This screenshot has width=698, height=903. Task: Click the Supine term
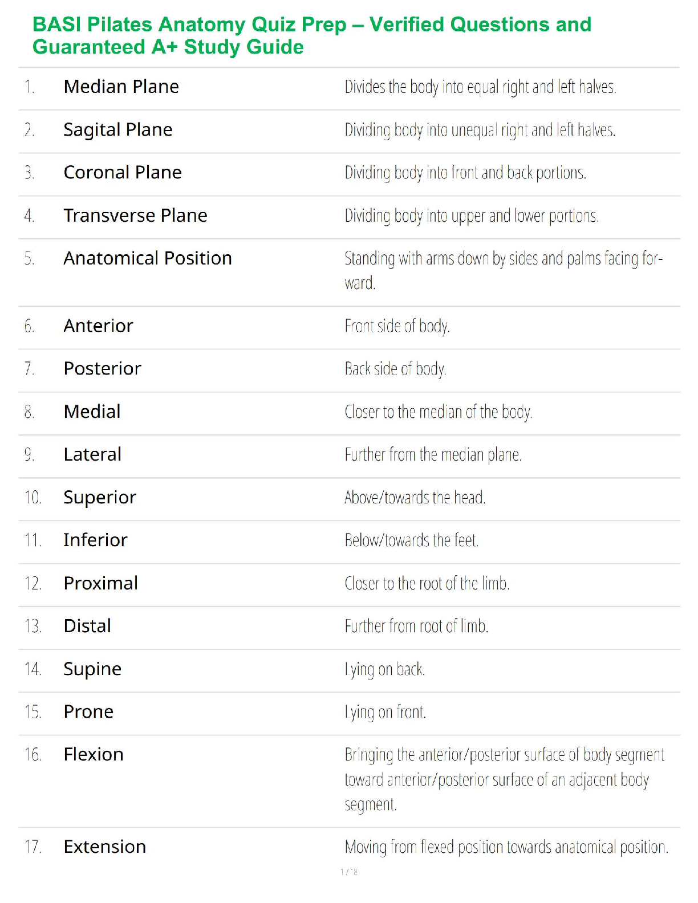(x=92, y=669)
